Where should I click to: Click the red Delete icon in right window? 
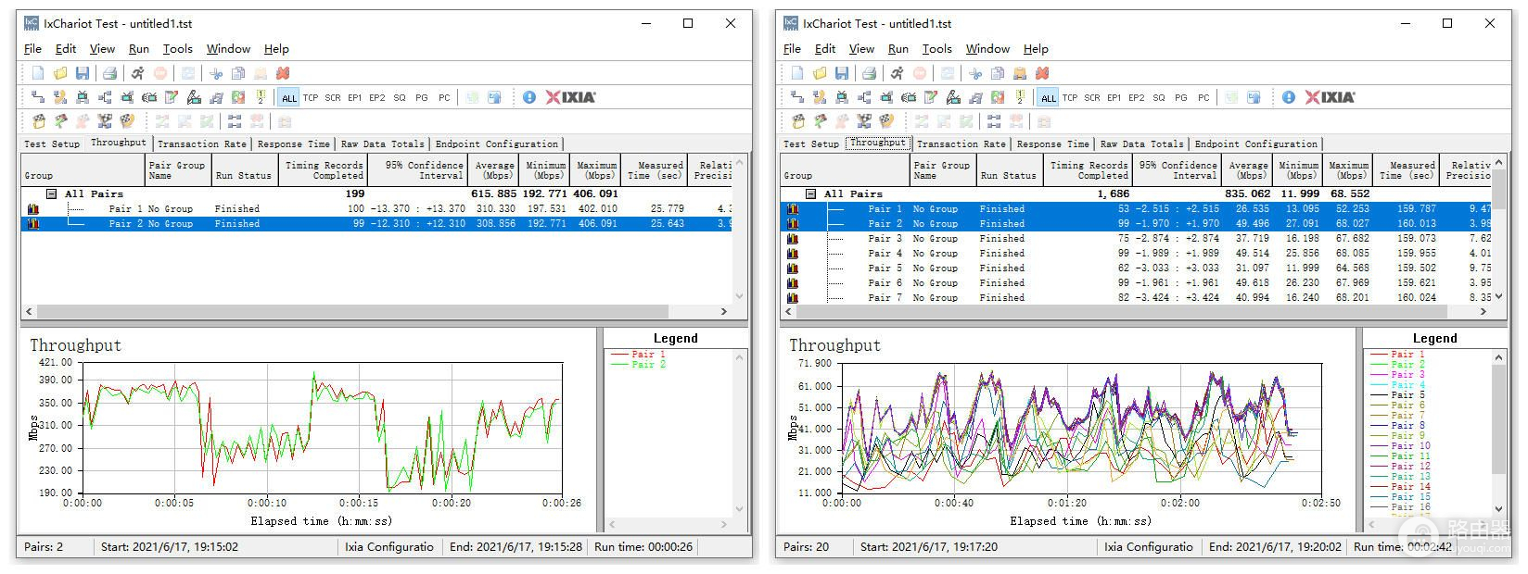[1042, 73]
